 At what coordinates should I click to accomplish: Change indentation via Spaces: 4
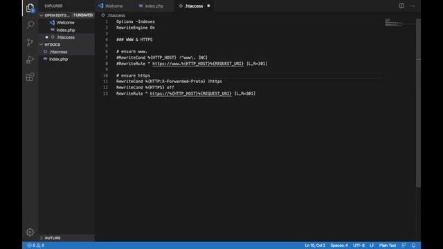(x=339, y=246)
